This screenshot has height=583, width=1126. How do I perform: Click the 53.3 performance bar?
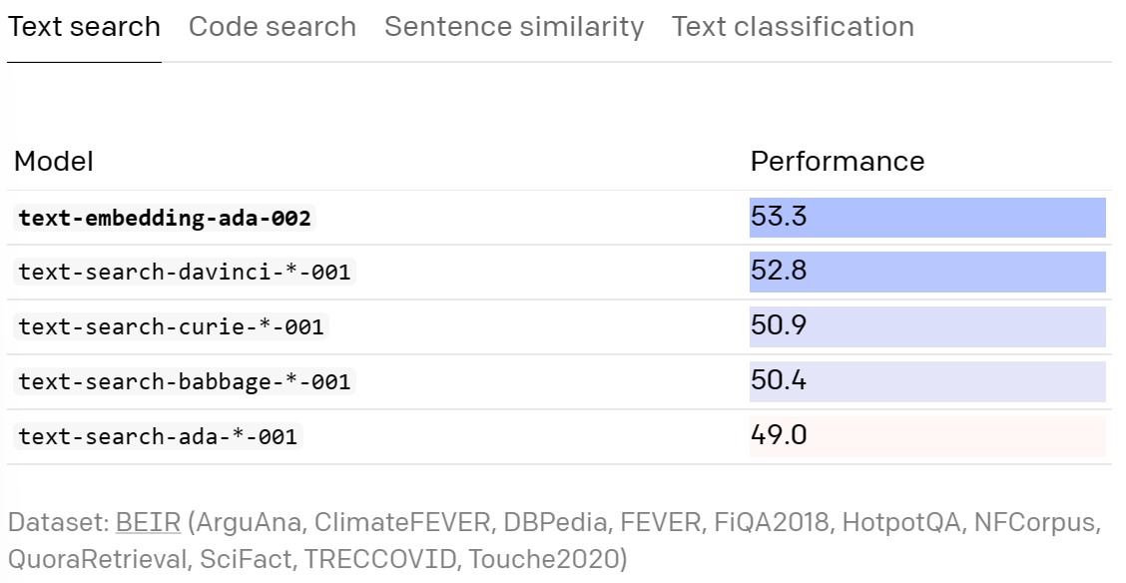(927, 218)
